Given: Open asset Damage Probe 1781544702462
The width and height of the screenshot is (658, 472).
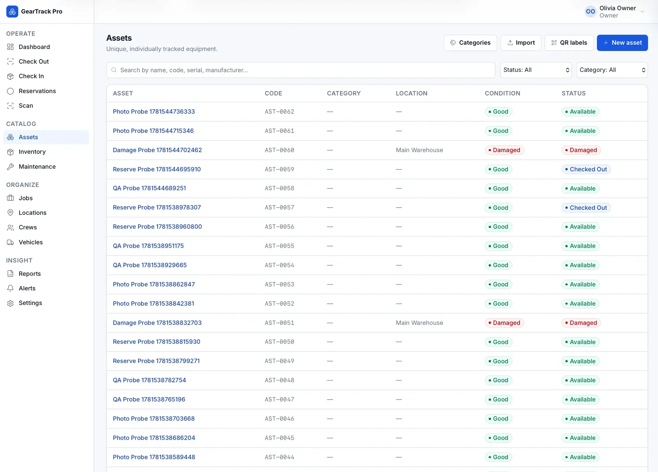Looking at the screenshot, I should [x=157, y=150].
